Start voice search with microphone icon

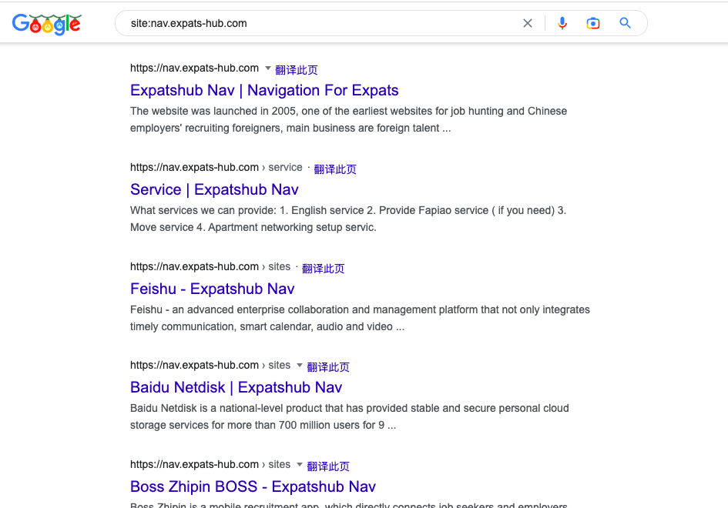tap(562, 23)
